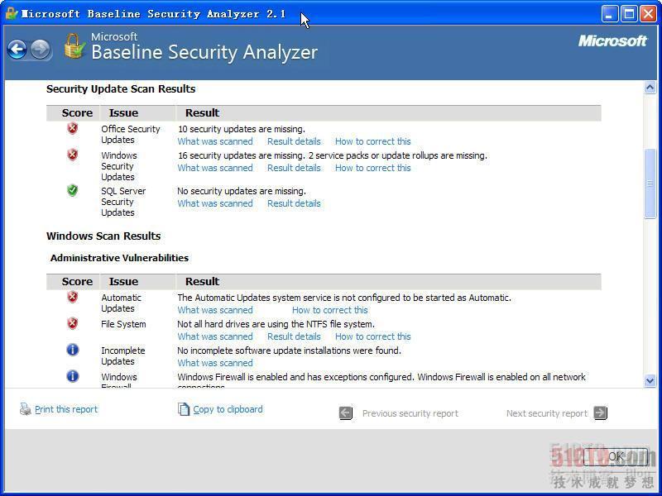Open How to correct this for Windows Updates
This screenshot has height=496, width=662.
[373, 168]
